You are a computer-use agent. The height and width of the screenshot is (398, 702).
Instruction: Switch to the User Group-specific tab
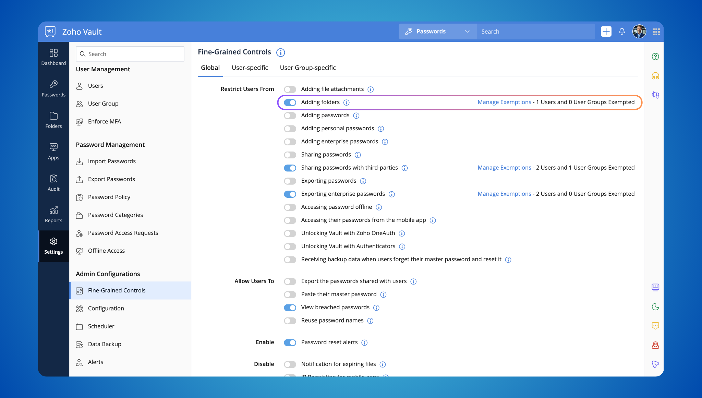coord(307,68)
